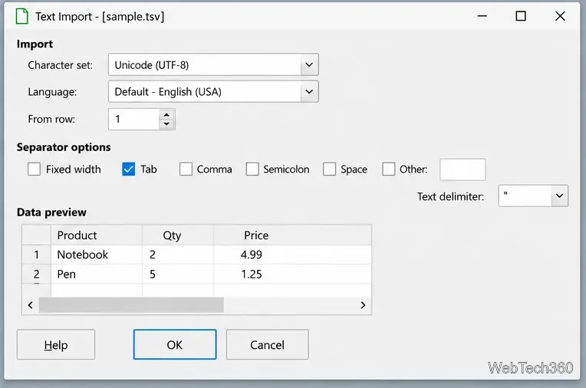This screenshot has width=586, height=388.
Task: Click the From row number field
Action: click(133, 120)
